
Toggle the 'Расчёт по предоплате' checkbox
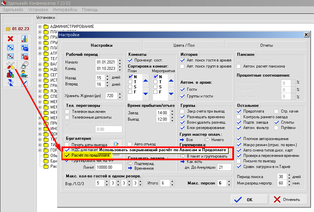pos(68,155)
